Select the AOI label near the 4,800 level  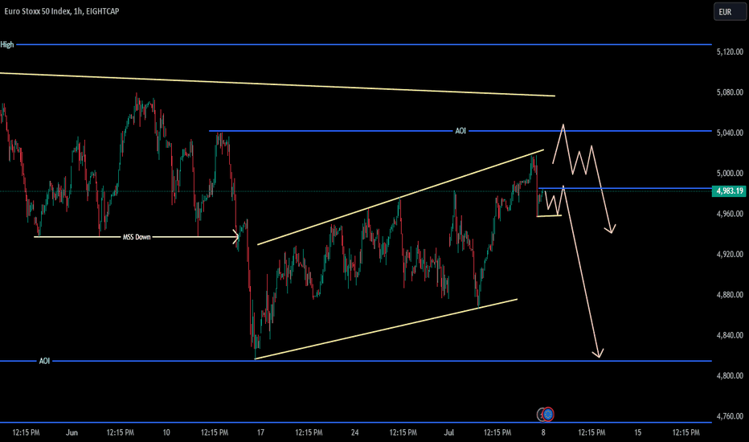(44, 362)
